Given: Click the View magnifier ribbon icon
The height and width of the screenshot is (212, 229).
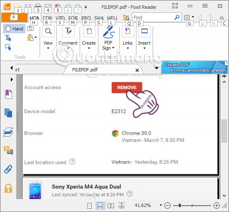Looking at the screenshot, I should click(48, 31).
